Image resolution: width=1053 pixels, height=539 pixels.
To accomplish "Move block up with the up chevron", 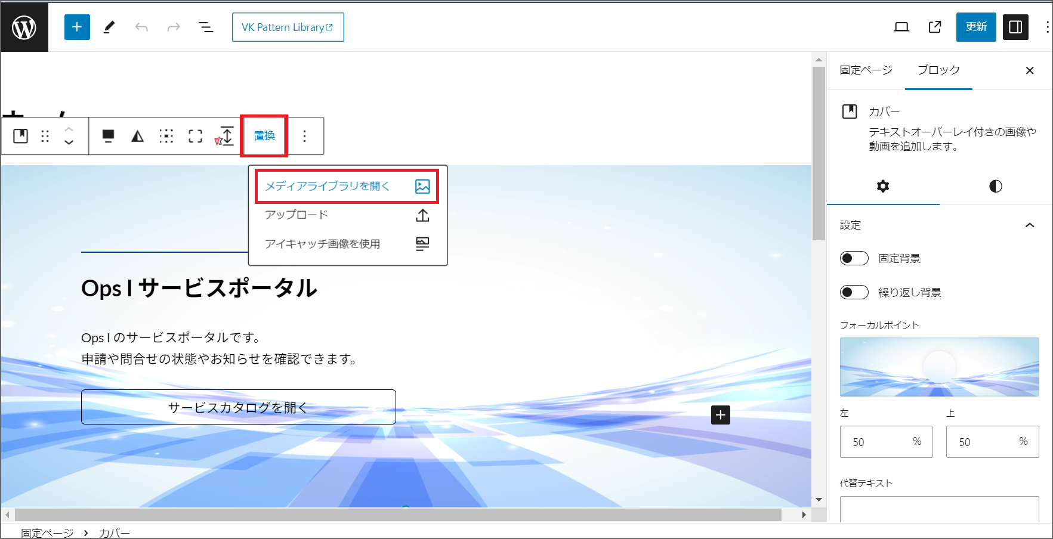I will tap(69, 129).
